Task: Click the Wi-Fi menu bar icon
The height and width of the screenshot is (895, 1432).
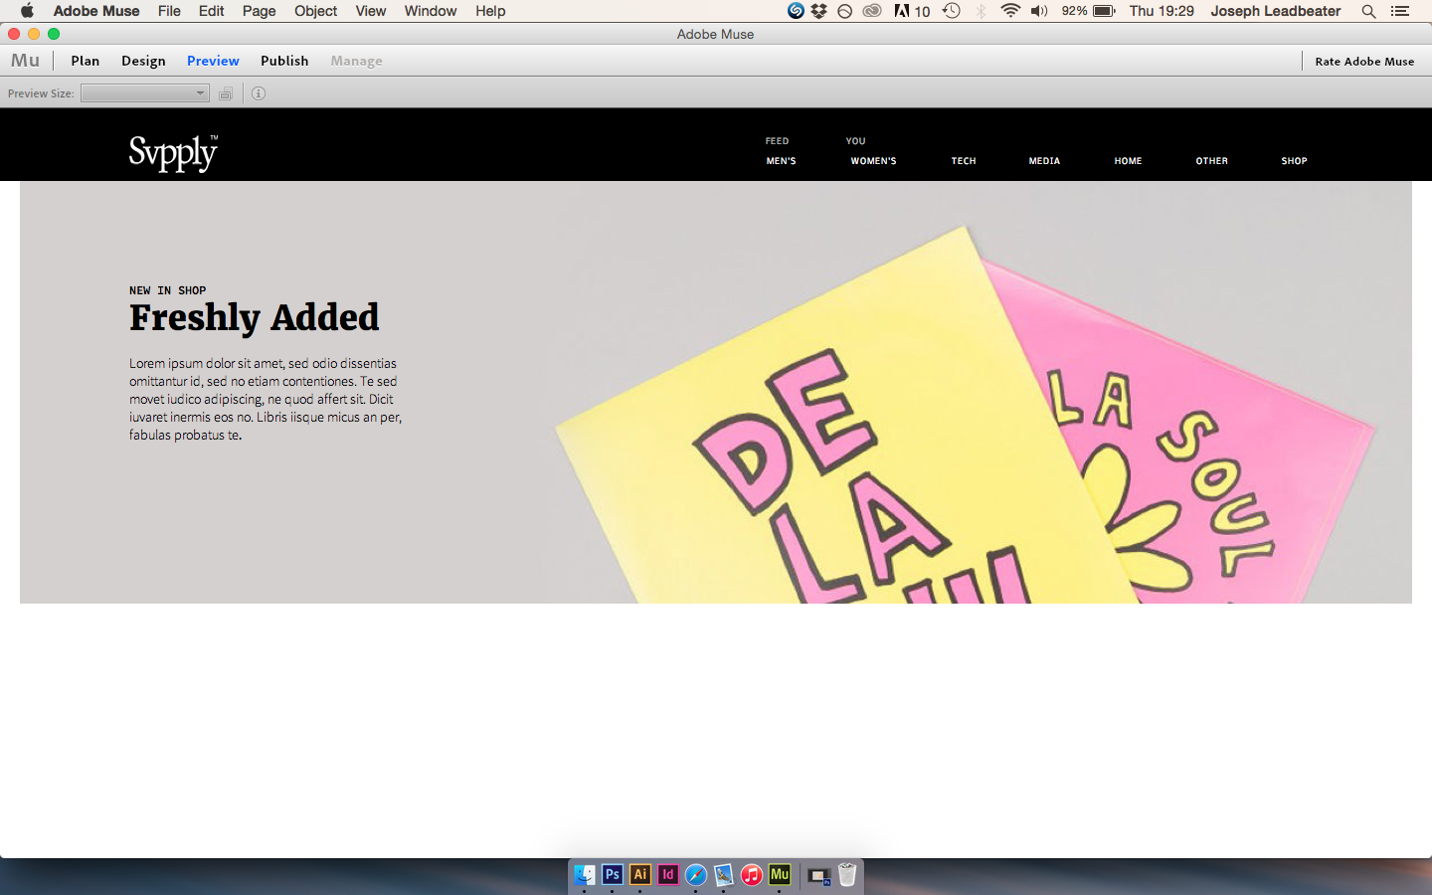Action: point(1010,11)
